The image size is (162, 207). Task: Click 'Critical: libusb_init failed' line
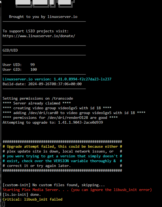click(33, 199)
